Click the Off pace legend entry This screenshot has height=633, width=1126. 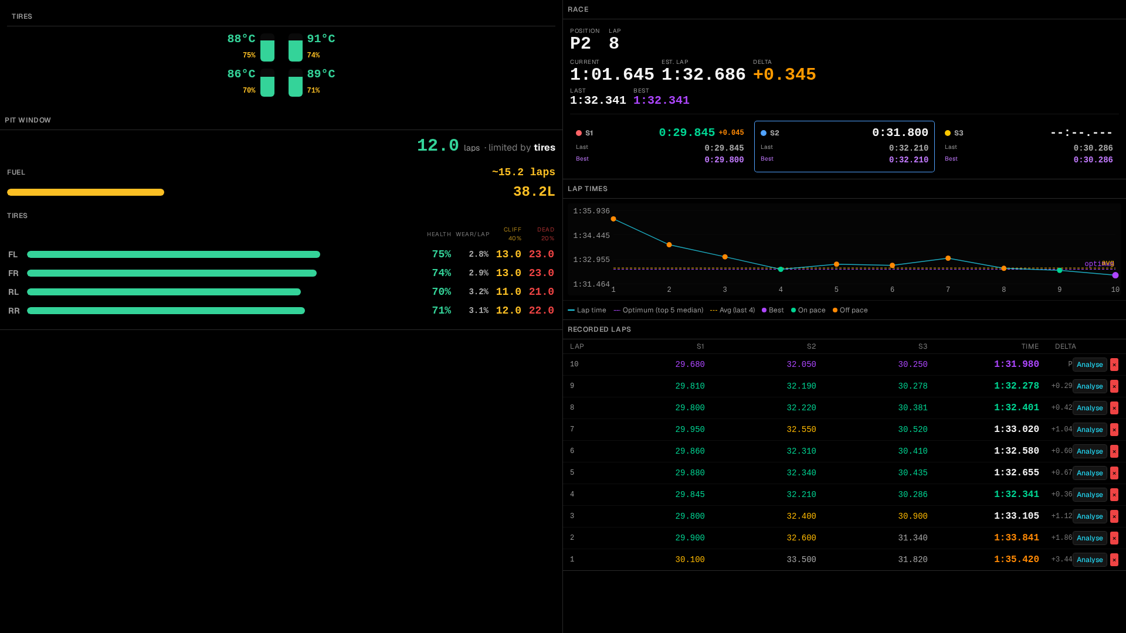tap(850, 310)
